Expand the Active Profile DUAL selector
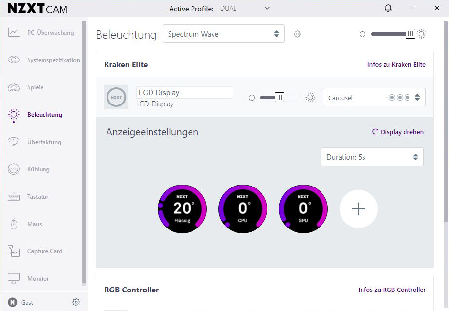The image size is (449, 311). coord(245,8)
